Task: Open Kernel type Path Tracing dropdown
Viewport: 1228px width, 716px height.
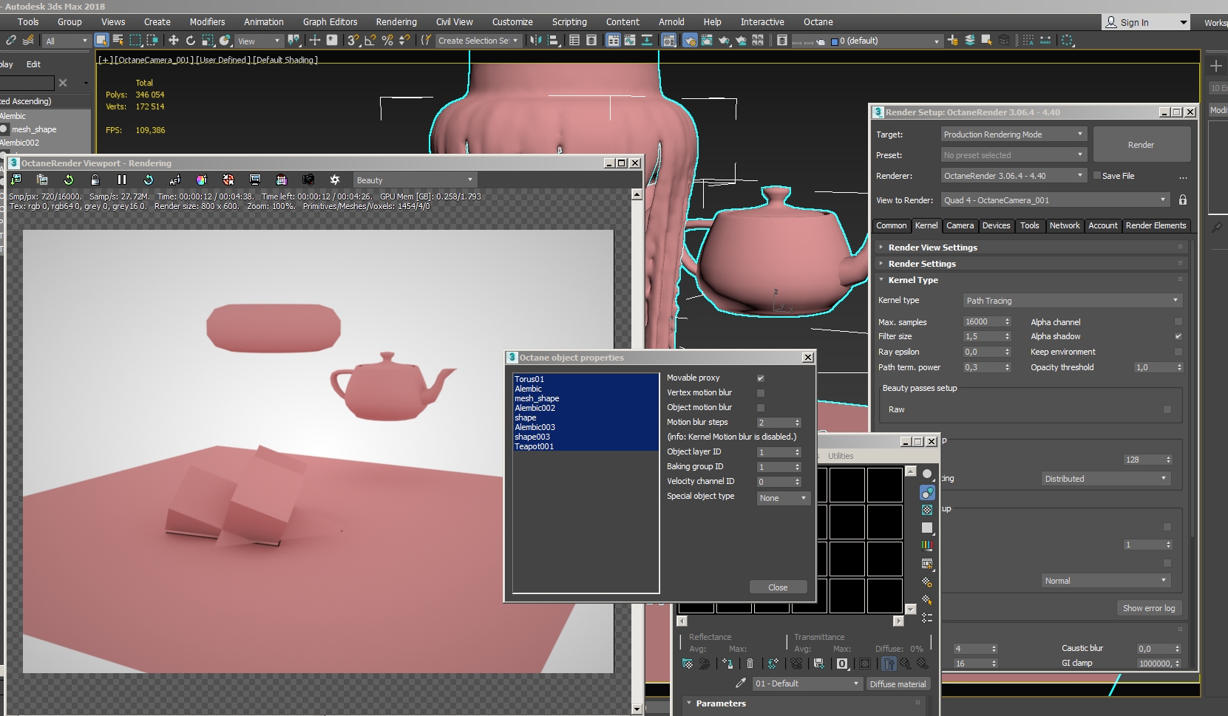Action: pyautogui.click(x=1073, y=301)
